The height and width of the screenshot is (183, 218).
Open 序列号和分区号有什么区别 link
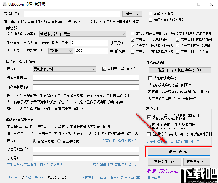[35, 165]
